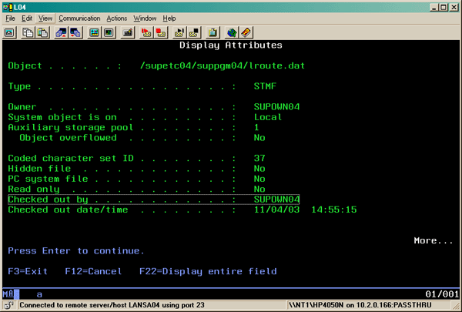462x312 pixels.
Task: Open the File menu
Action: tap(10, 18)
